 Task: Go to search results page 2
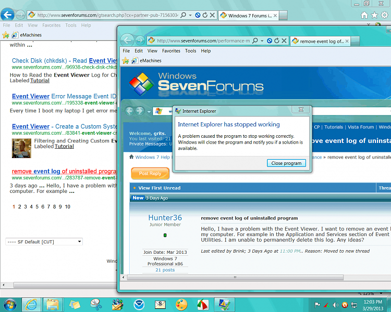pos(19,207)
